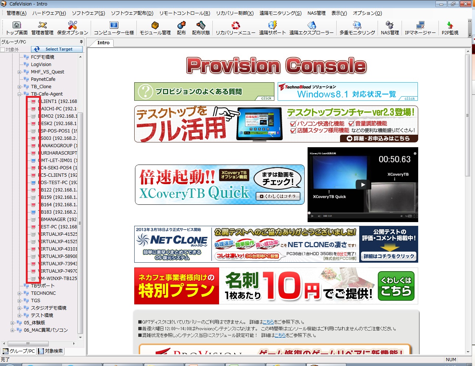Open Windows8.1 対応状況一覧 banner
This screenshot has width=475, height=366.
pos(347,91)
